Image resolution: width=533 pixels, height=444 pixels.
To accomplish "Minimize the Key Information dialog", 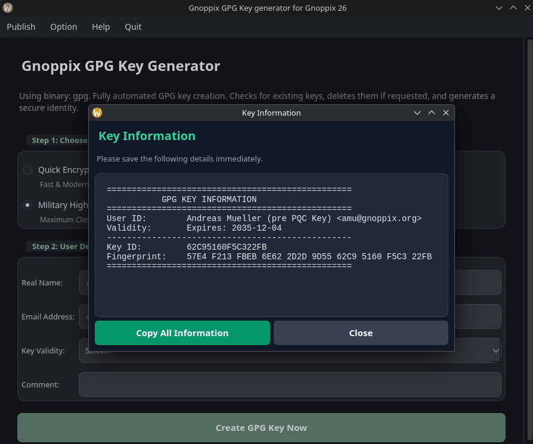I will pyautogui.click(x=417, y=113).
